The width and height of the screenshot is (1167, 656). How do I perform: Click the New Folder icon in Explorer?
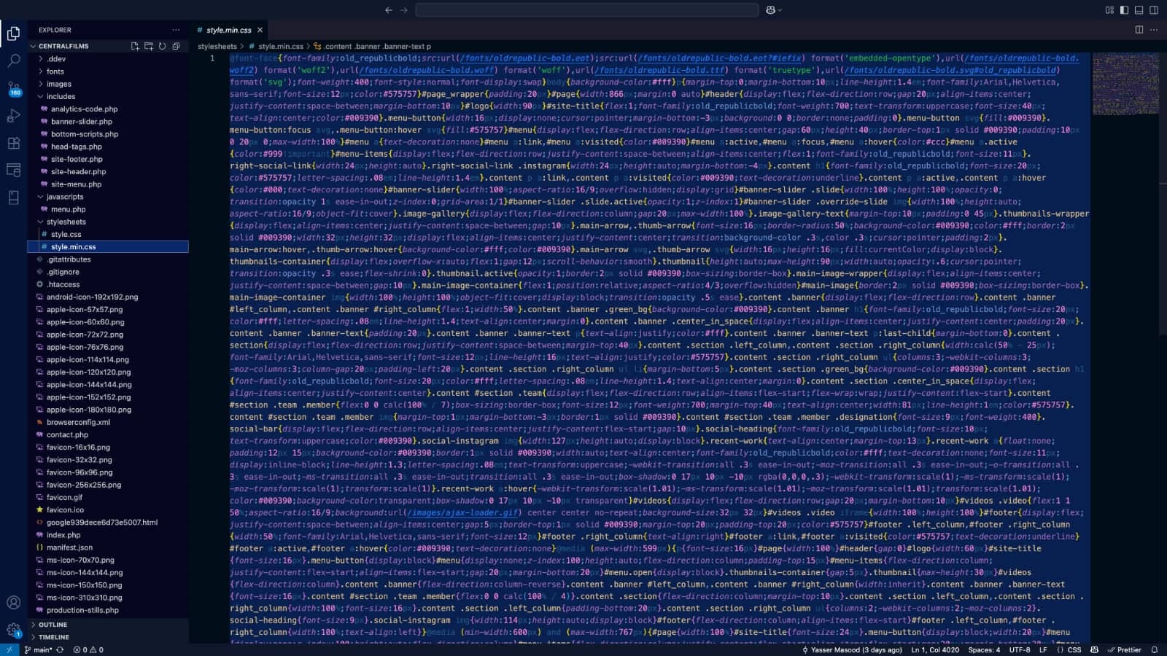(149, 46)
